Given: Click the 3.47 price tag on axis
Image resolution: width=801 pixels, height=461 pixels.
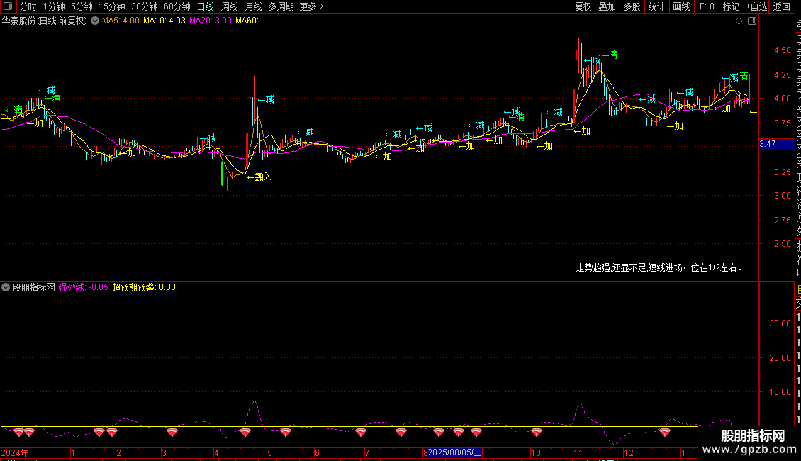Looking at the screenshot, I should click(x=776, y=144).
